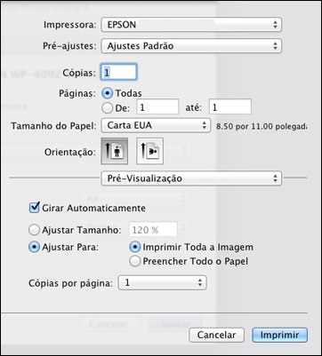The width and height of the screenshot is (322, 356).
Task: Toggle Girar Automaticamente checkbox
Action: point(34,208)
